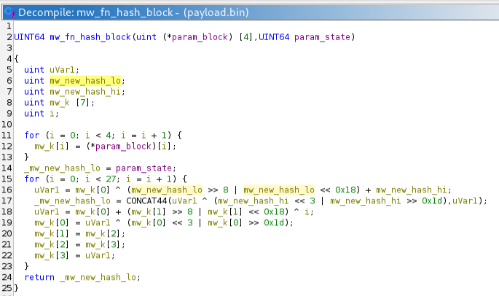Select uVar1 in its declaration on line 5
The image size is (499, 296).
click(62, 69)
